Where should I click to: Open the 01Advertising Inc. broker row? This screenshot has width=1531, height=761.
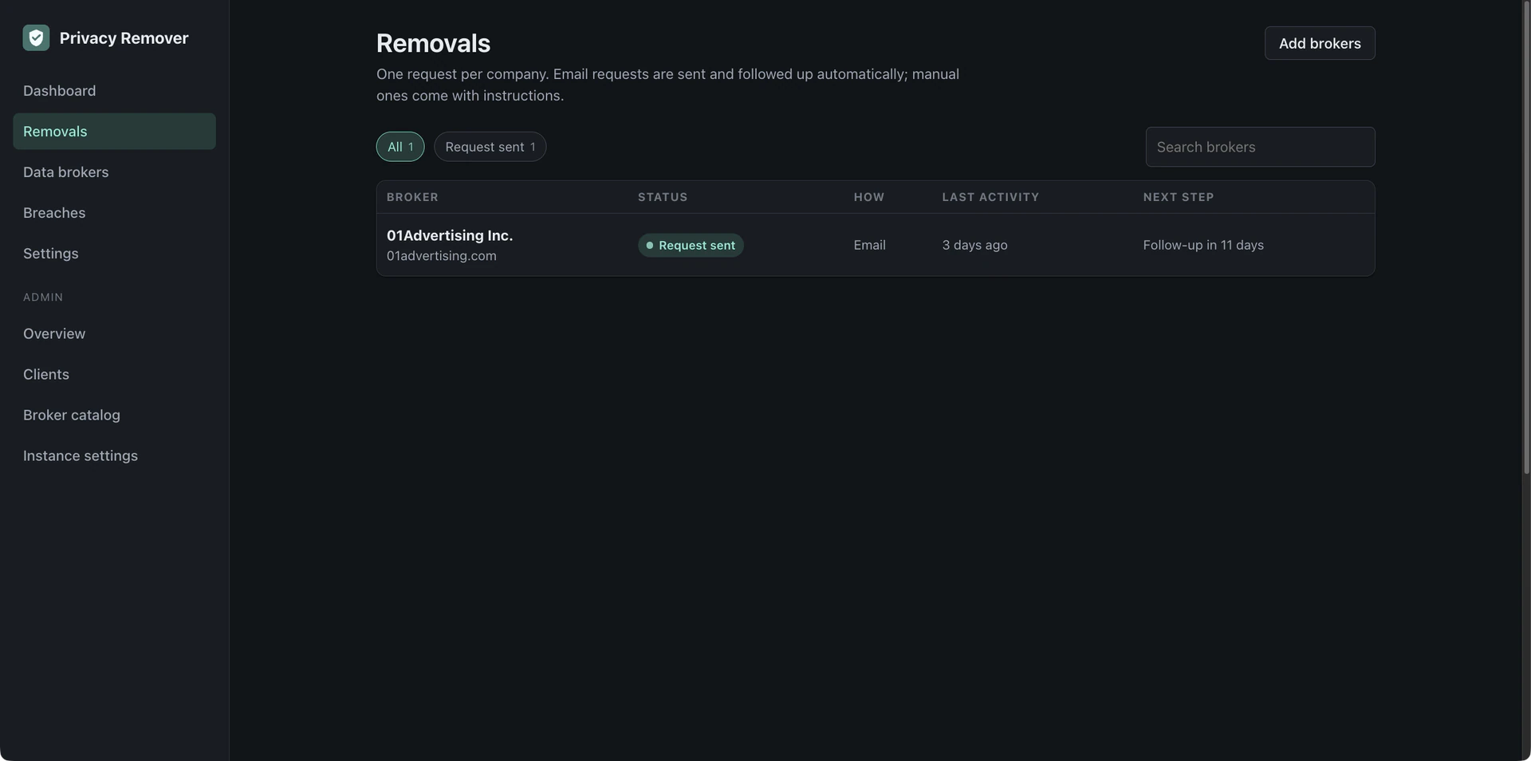click(x=876, y=245)
